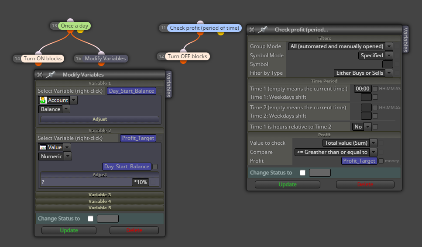The height and width of the screenshot is (247, 422).
Task: Click Day_Start_Balance value field in Variable 2
Action: (x=127, y=167)
